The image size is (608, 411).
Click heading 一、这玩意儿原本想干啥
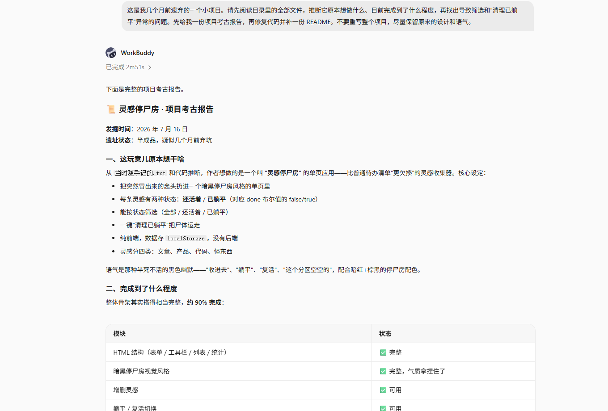tap(145, 159)
